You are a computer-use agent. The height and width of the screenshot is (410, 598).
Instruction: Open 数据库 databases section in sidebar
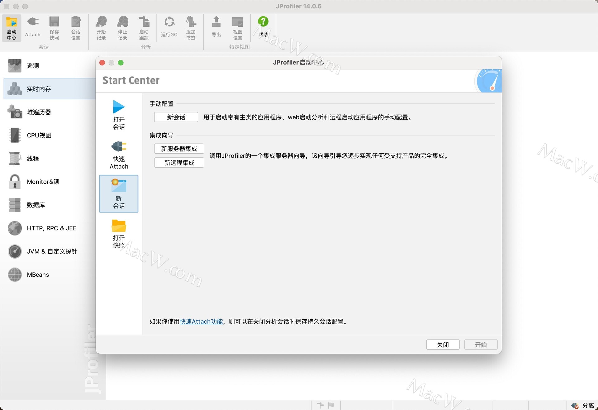(50, 205)
